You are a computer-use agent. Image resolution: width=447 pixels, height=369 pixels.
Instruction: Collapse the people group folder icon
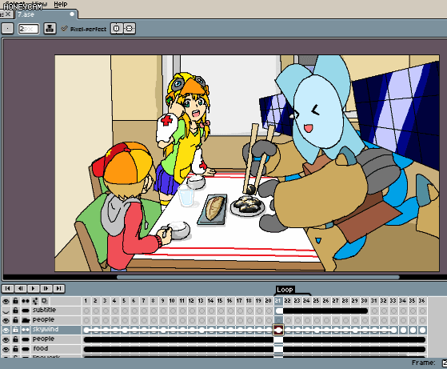(x=26, y=320)
